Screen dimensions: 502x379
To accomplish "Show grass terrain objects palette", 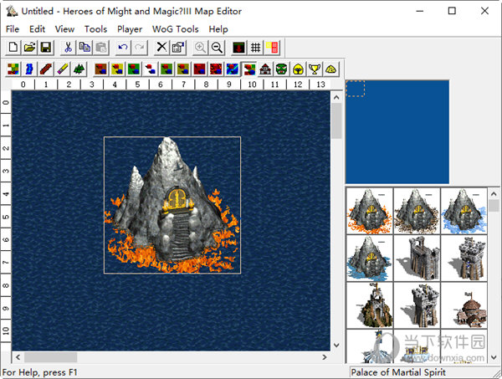I will pos(134,69).
